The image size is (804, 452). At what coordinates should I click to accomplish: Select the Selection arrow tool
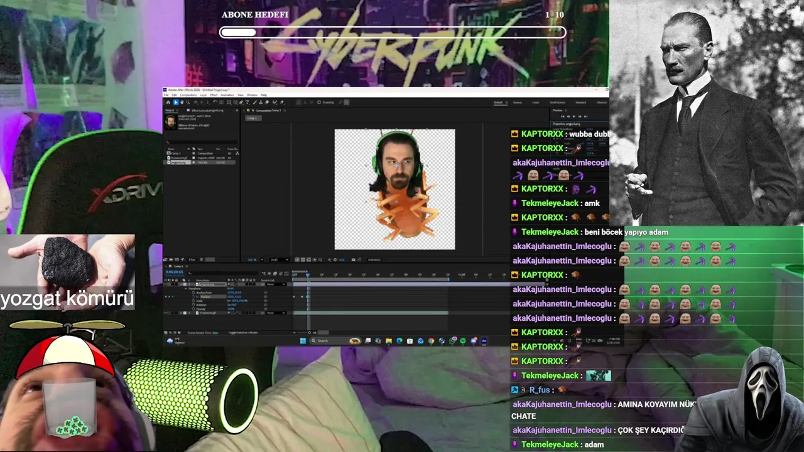(176, 102)
